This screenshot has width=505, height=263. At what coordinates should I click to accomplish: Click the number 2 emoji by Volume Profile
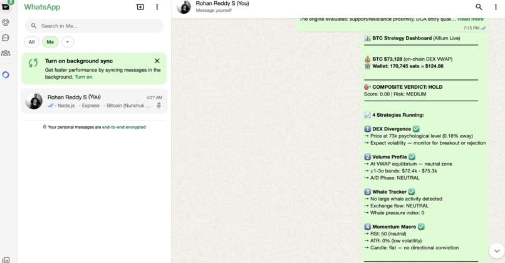(368, 157)
